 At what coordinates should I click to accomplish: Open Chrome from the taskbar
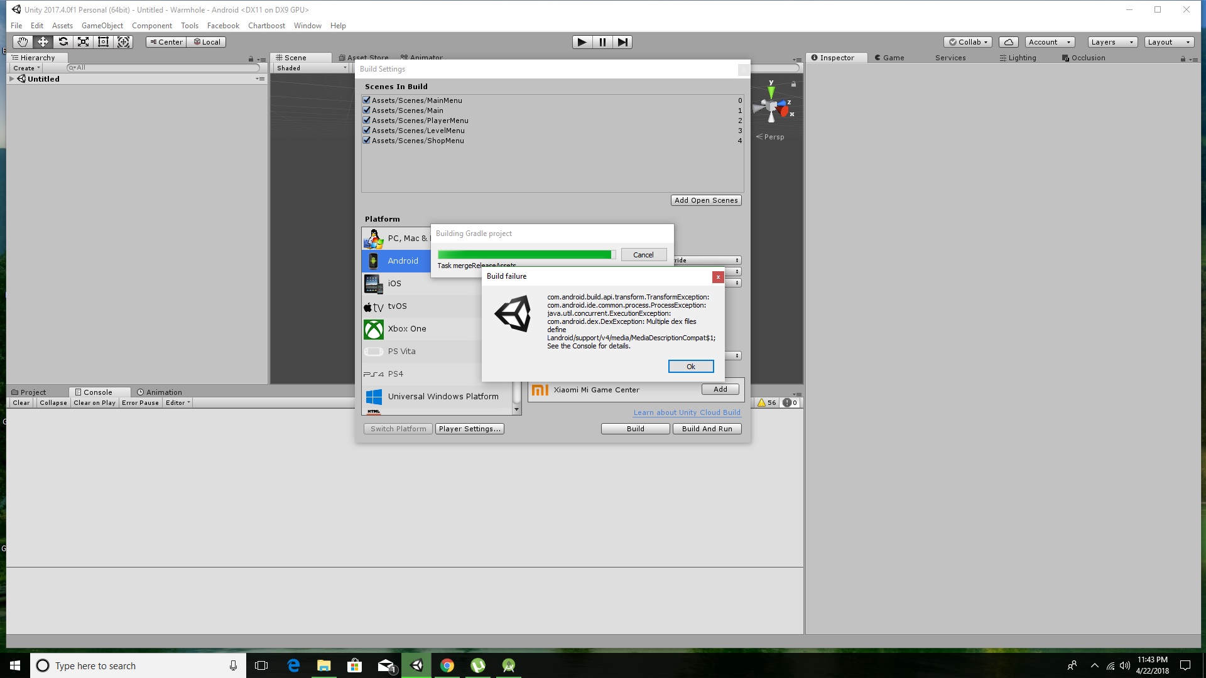[447, 665]
